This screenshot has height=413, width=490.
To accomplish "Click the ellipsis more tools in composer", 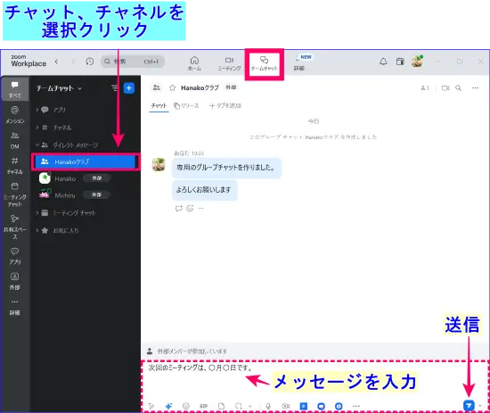I will pos(356,406).
